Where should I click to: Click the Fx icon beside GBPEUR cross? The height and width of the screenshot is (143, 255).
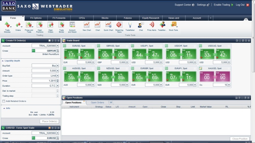tap(33, 51)
